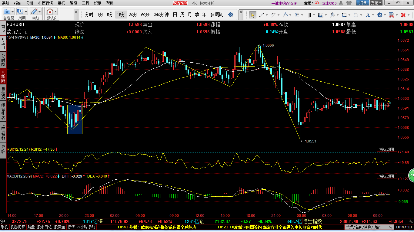This screenshot has height=232, width=414.
Task: Open the 报价 menu
Action: pos(18,3)
